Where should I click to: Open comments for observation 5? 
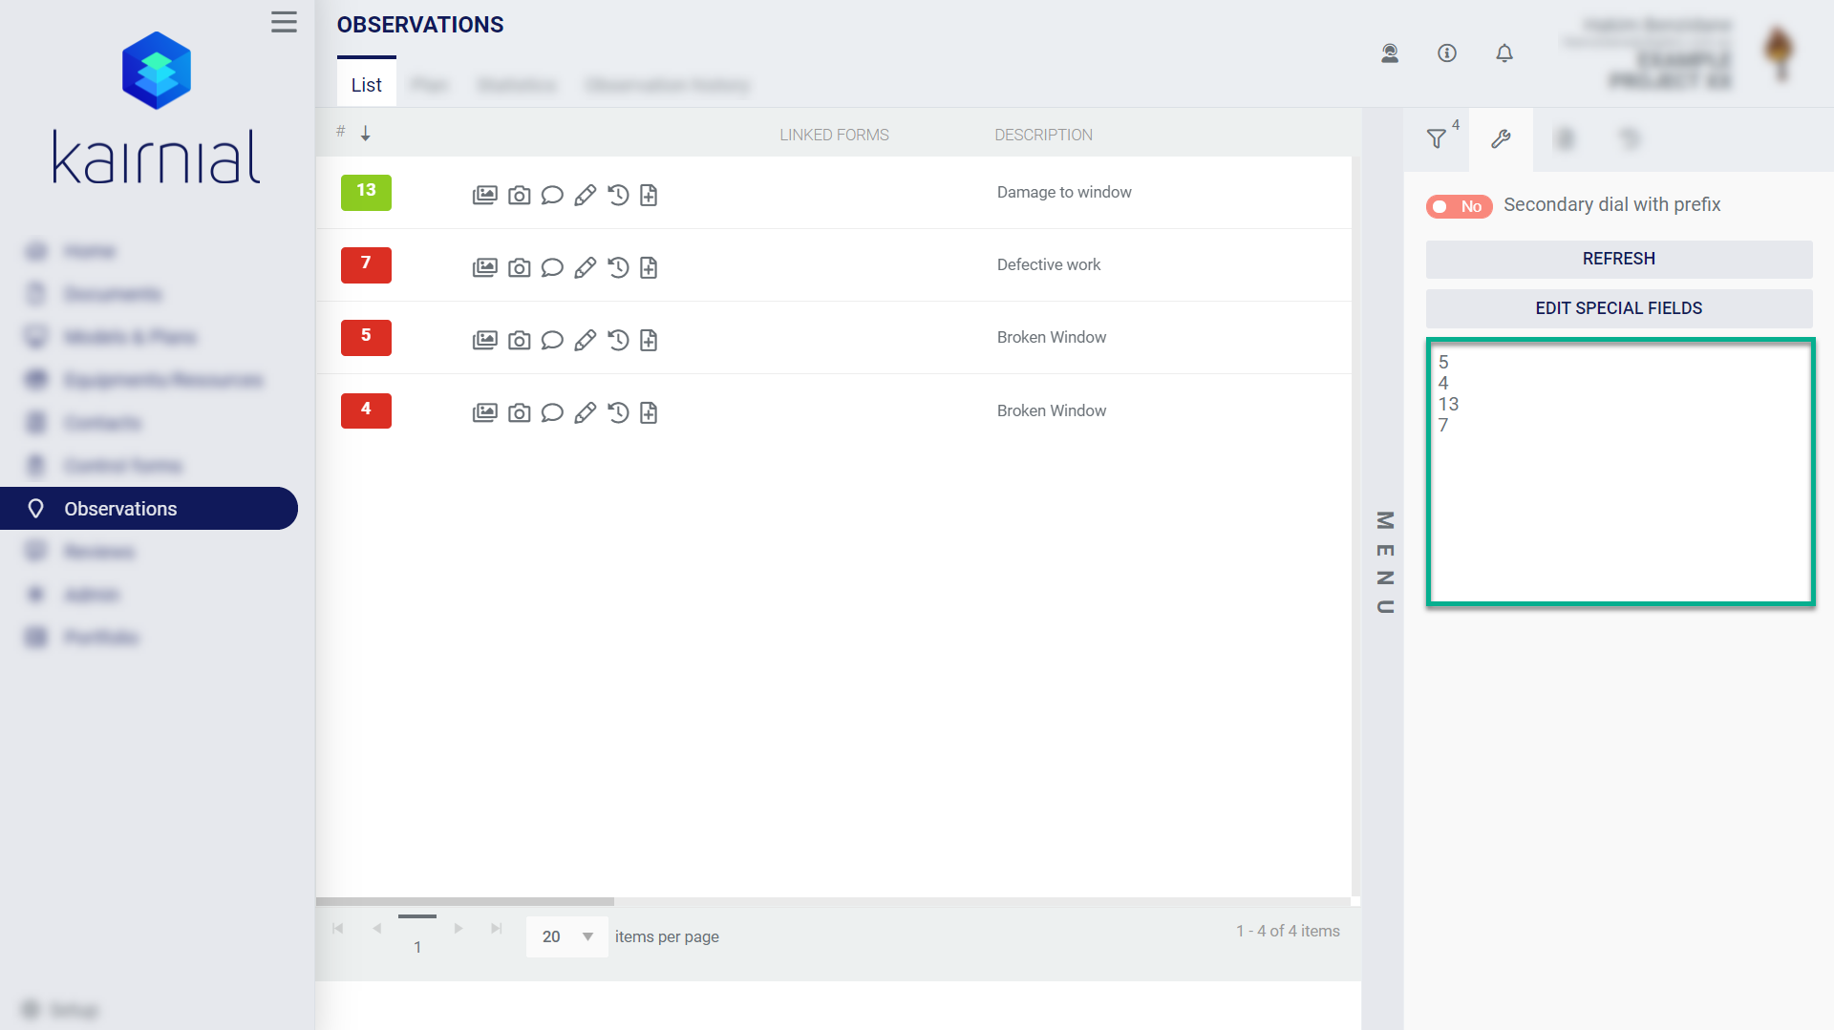(552, 341)
